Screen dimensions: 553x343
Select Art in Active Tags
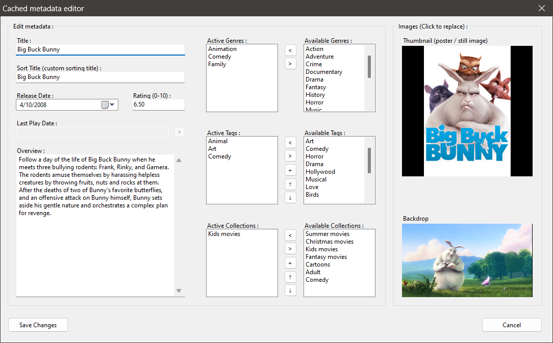click(x=212, y=149)
